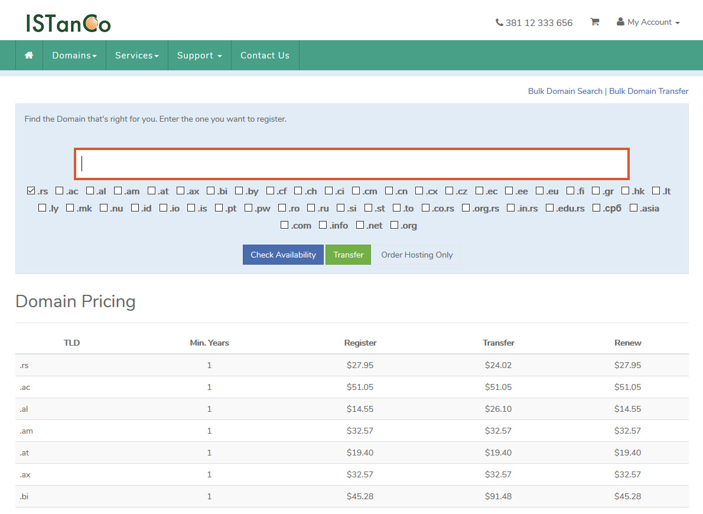
Task: Click the Register column header
Action: click(x=360, y=343)
